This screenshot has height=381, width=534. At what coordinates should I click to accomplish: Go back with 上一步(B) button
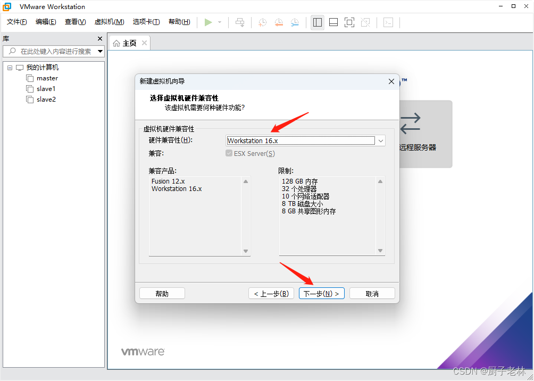point(271,293)
